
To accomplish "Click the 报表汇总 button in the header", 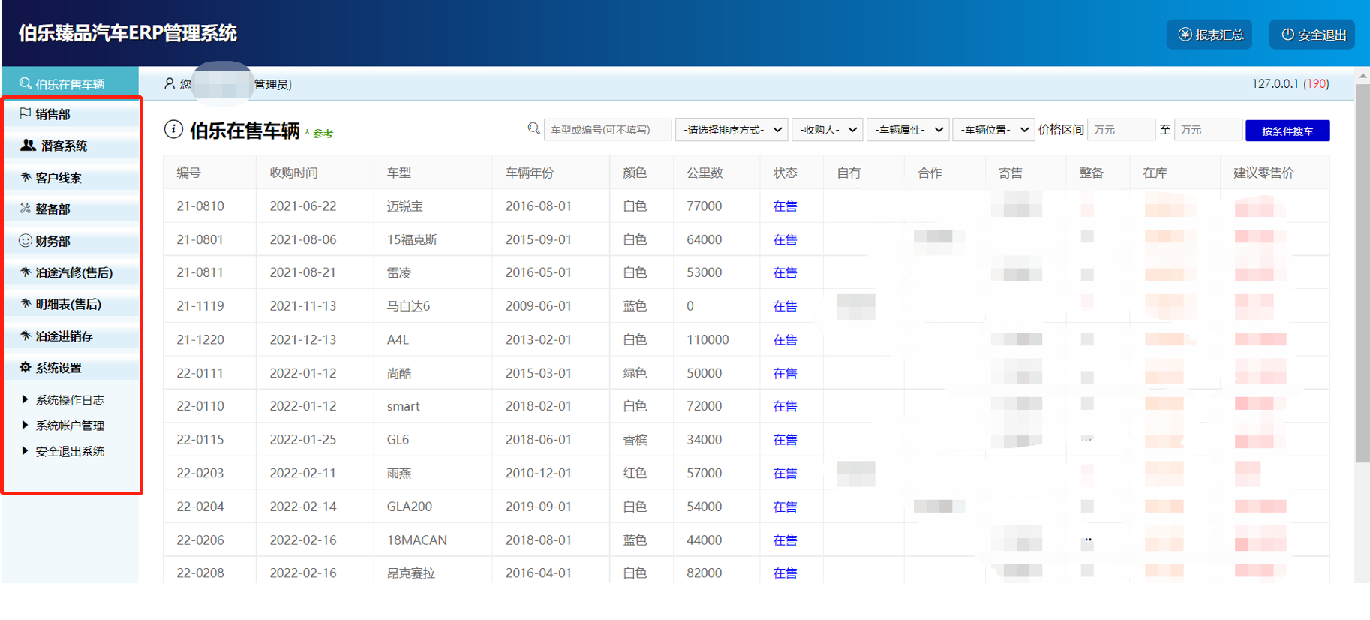I will pos(1209,35).
